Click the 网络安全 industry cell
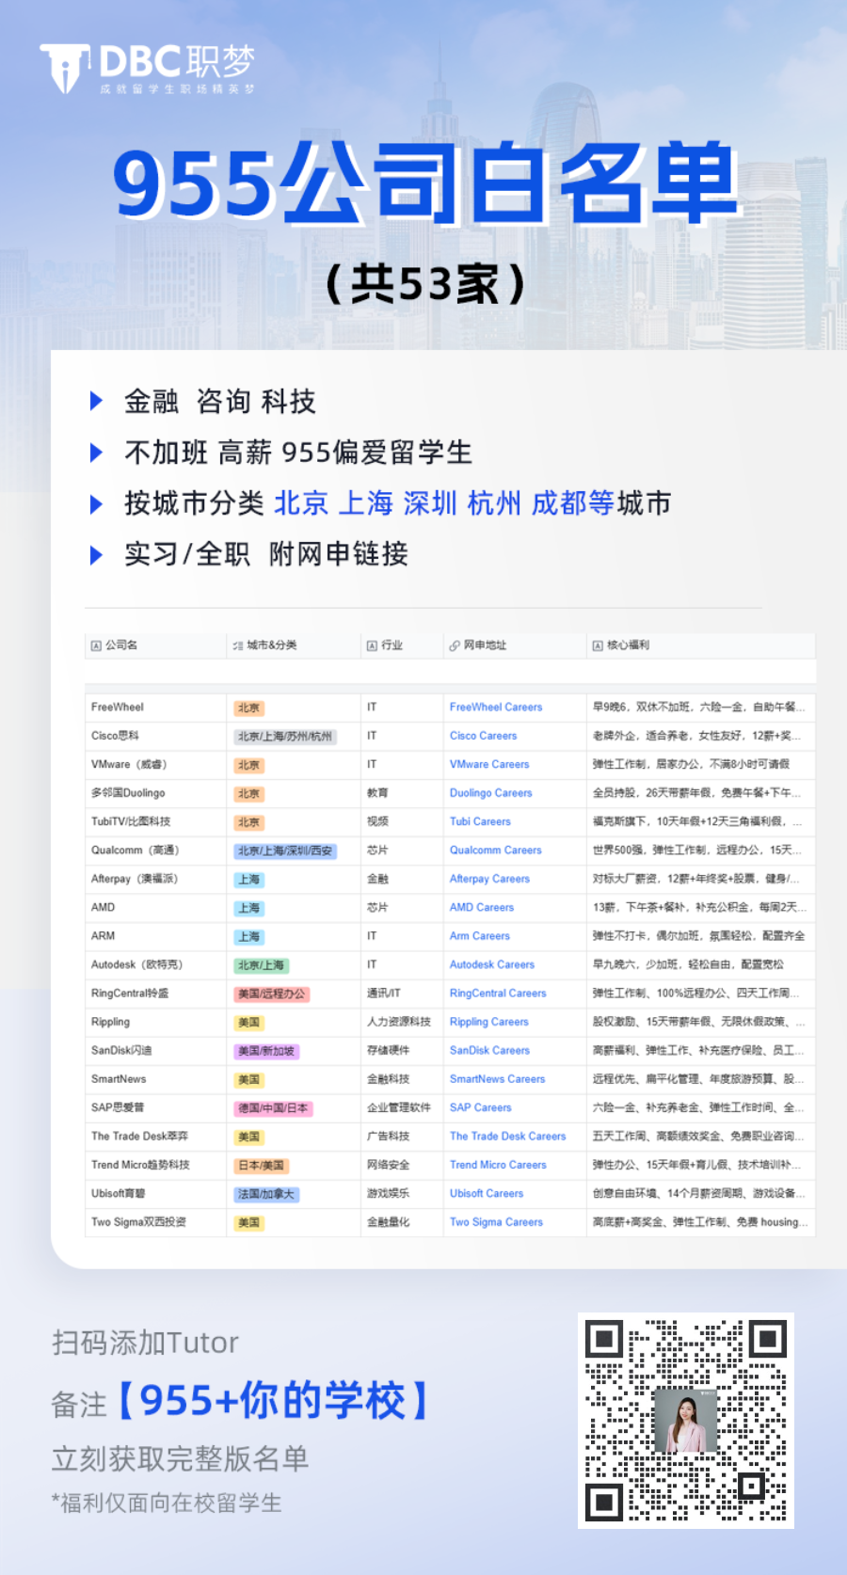The image size is (847, 1575). pyautogui.click(x=402, y=1165)
